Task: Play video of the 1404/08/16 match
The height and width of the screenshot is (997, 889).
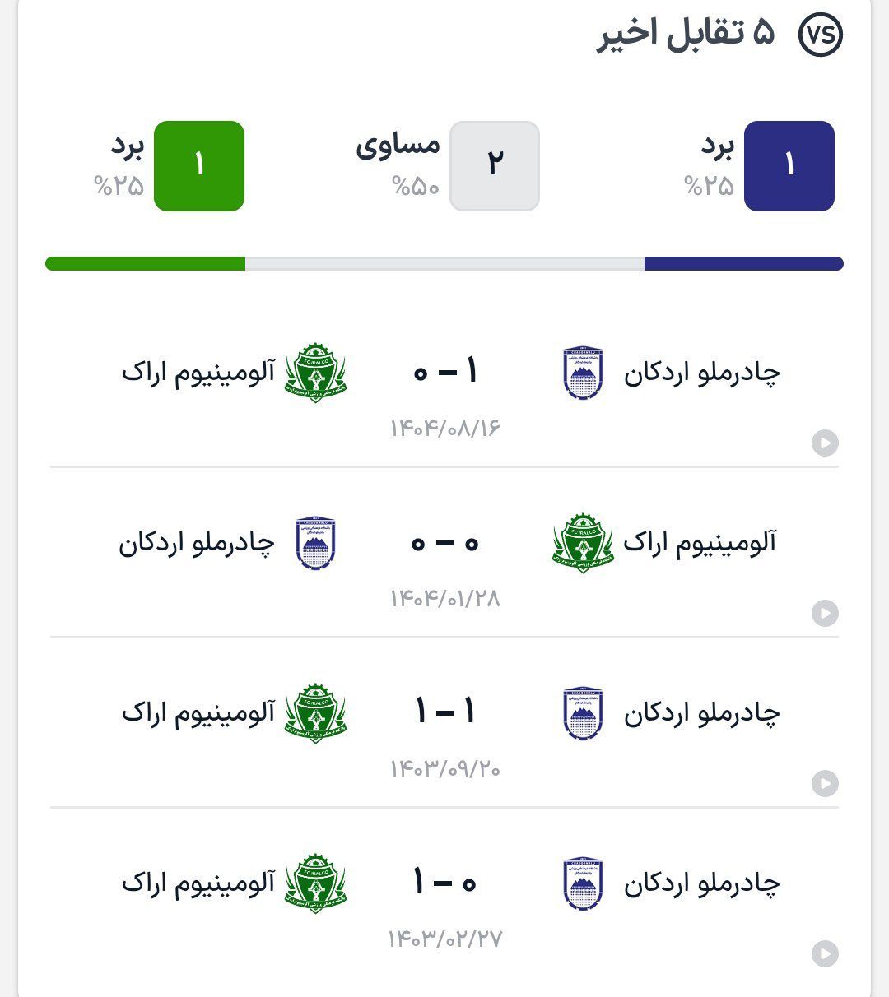Action: [x=825, y=443]
